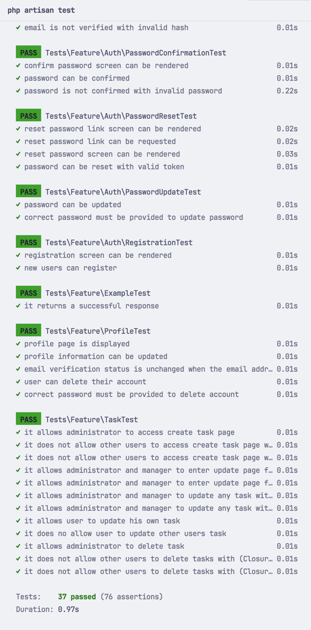
Task: Click the '37 passed' summary text
Action: coord(77,597)
